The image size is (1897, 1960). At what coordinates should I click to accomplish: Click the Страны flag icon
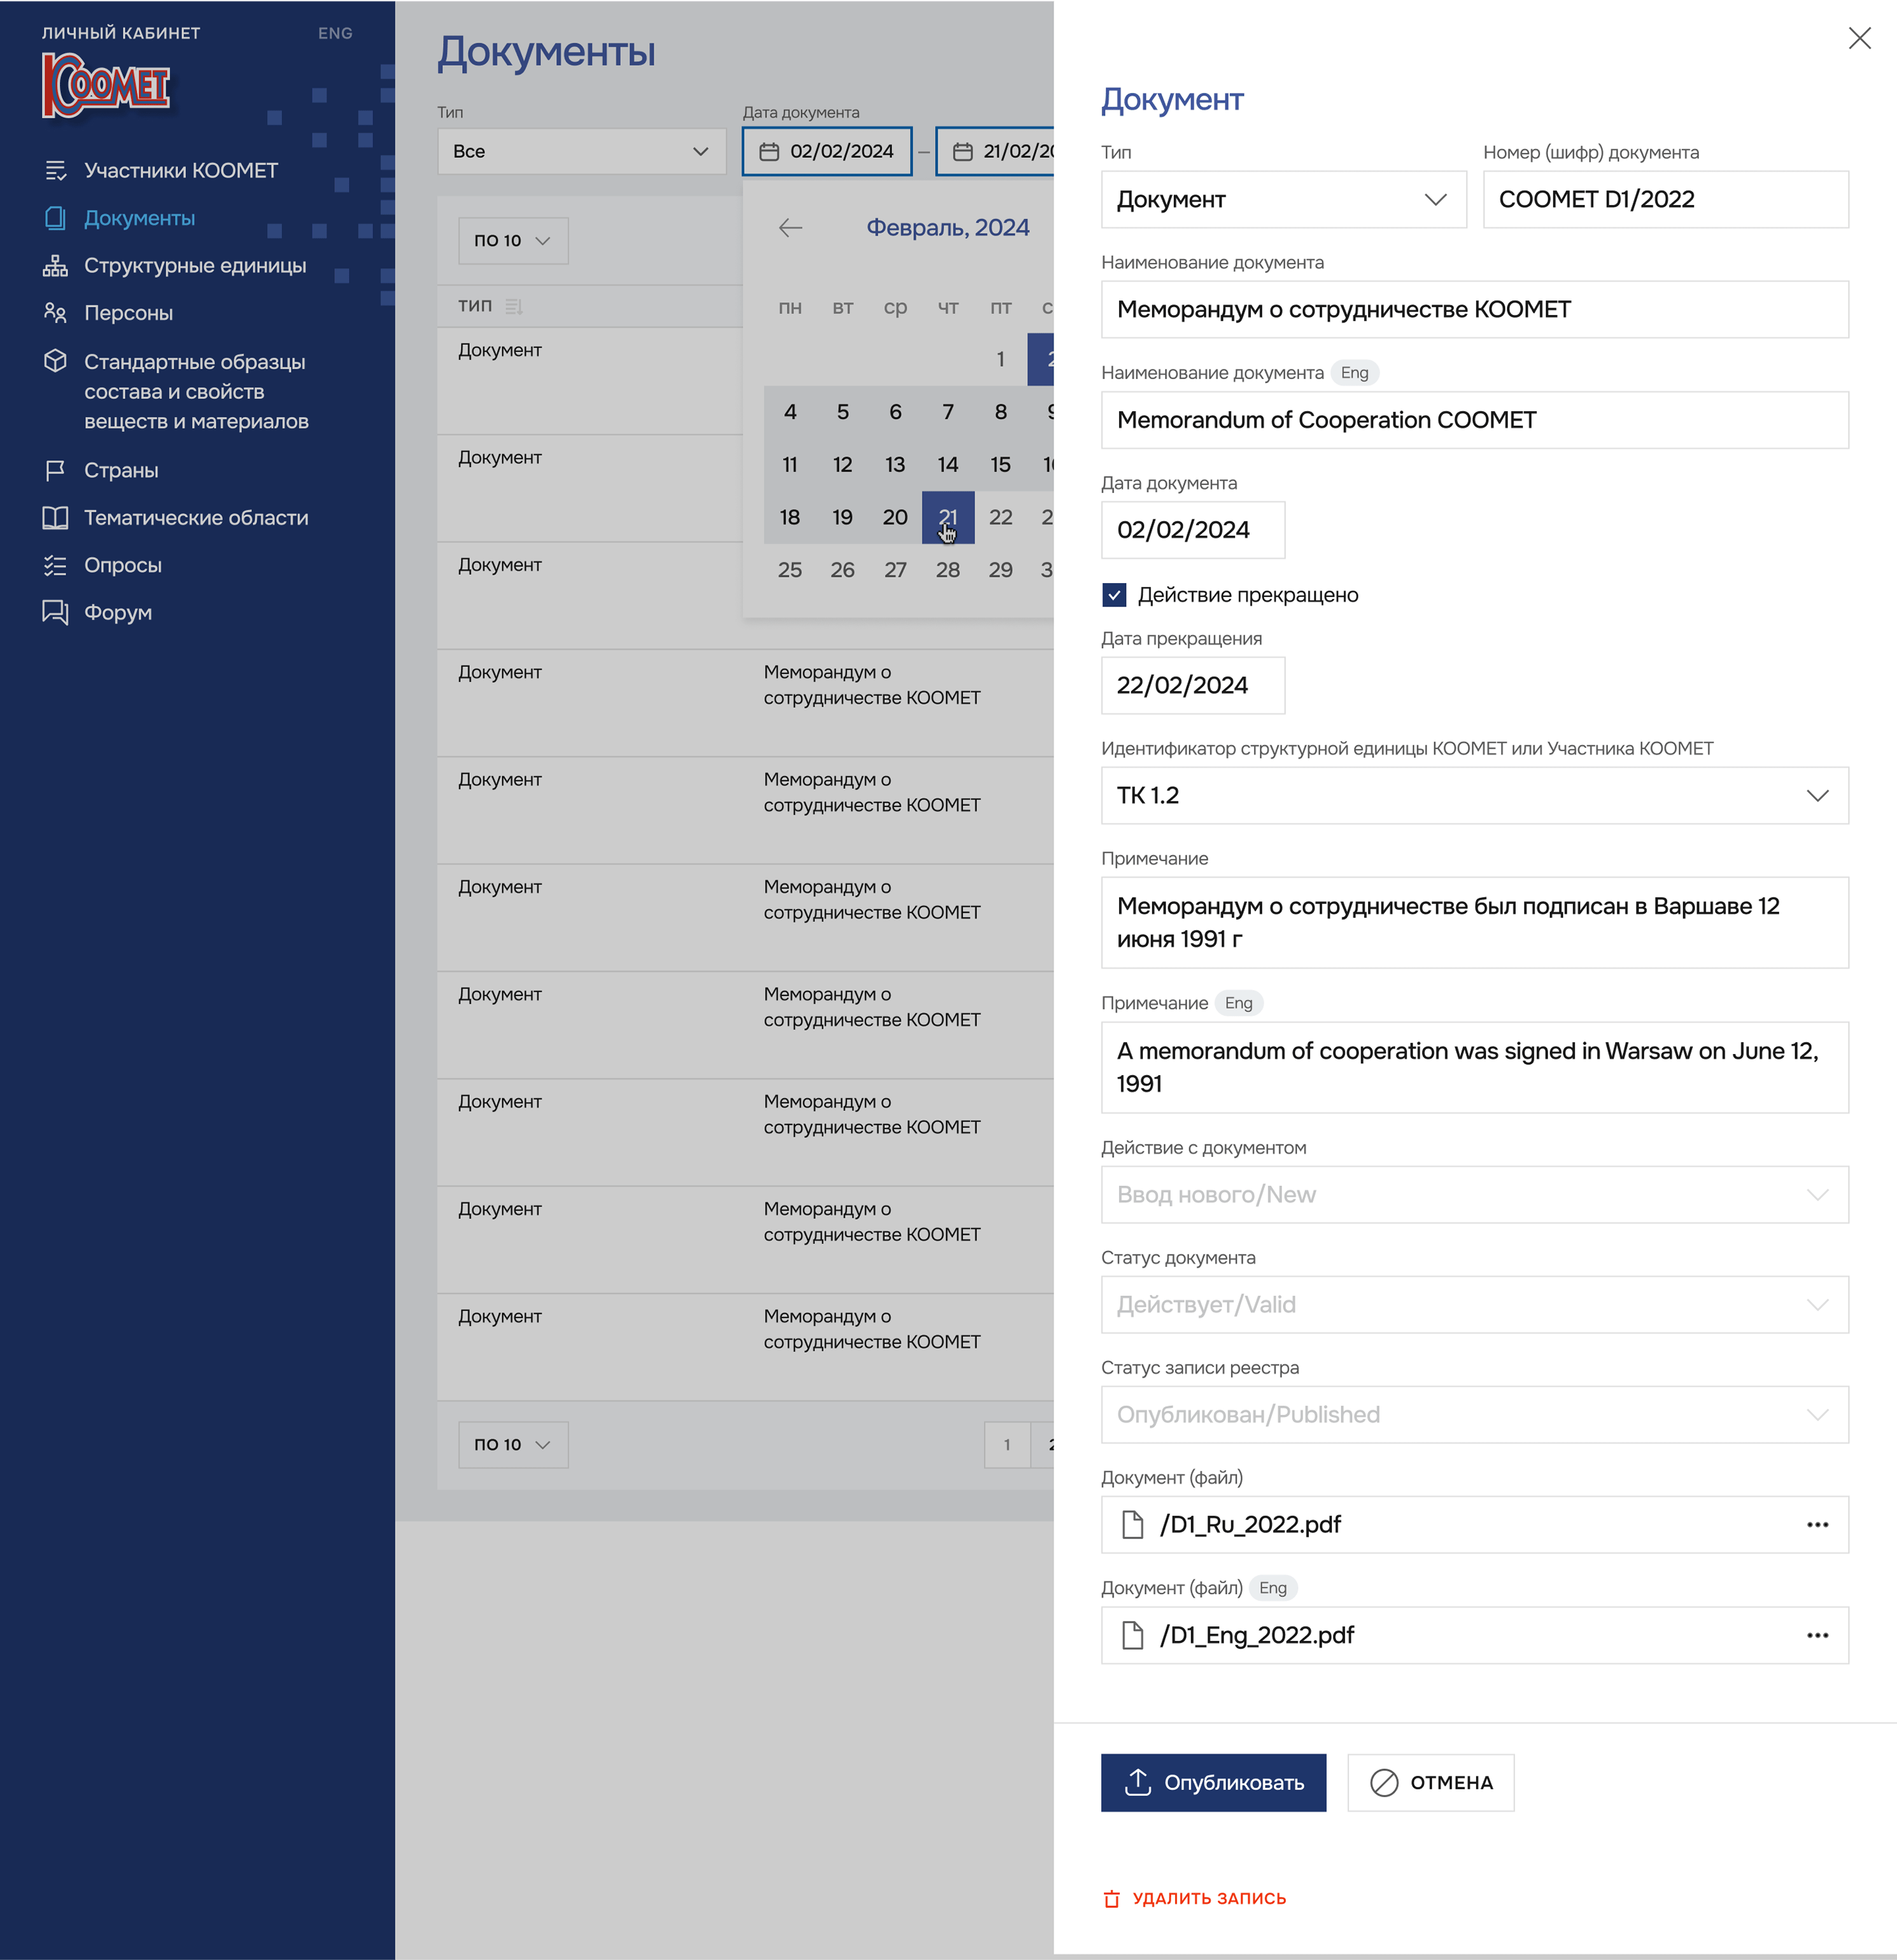click(x=55, y=470)
